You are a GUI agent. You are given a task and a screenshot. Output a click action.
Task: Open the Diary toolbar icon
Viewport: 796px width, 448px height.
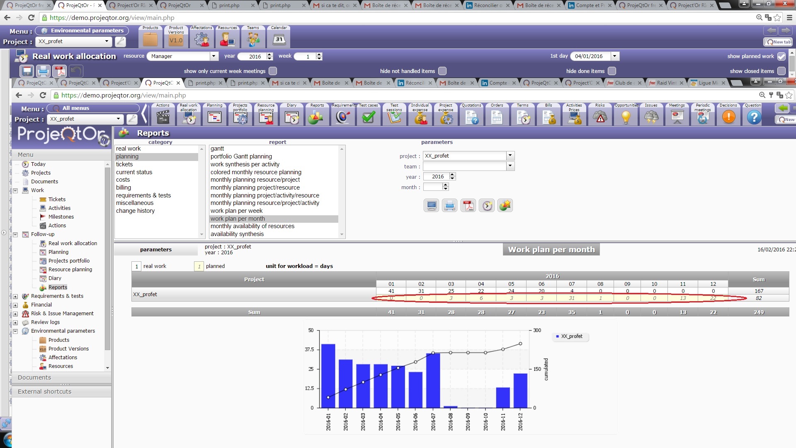click(291, 117)
